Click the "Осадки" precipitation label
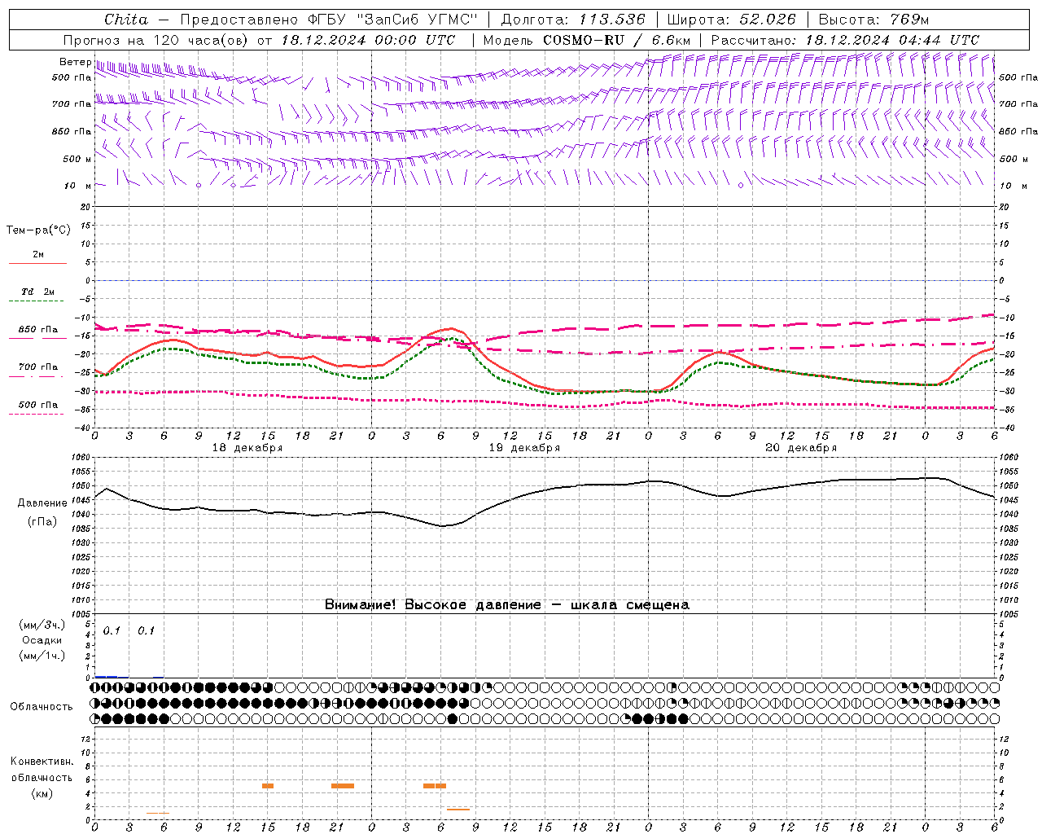Image resolution: width=1042 pixels, height=834 pixels. (x=42, y=640)
